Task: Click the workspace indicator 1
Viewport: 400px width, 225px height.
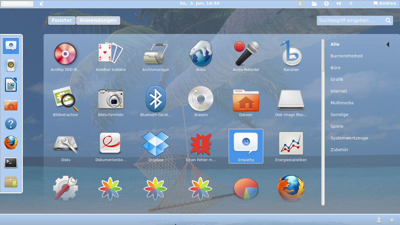Action: coord(300,4)
